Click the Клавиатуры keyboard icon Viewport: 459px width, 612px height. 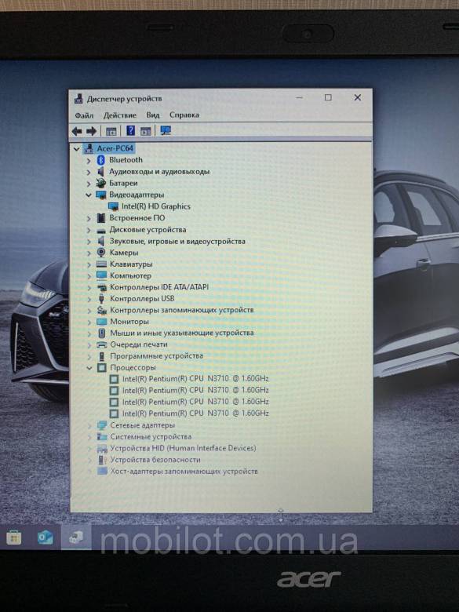click(101, 264)
